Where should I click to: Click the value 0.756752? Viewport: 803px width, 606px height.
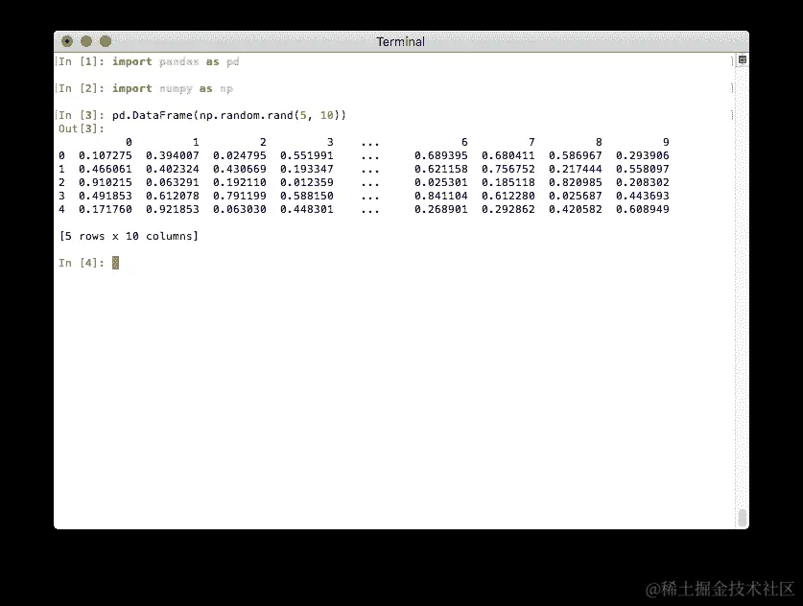pyautogui.click(x=508, y=169)
